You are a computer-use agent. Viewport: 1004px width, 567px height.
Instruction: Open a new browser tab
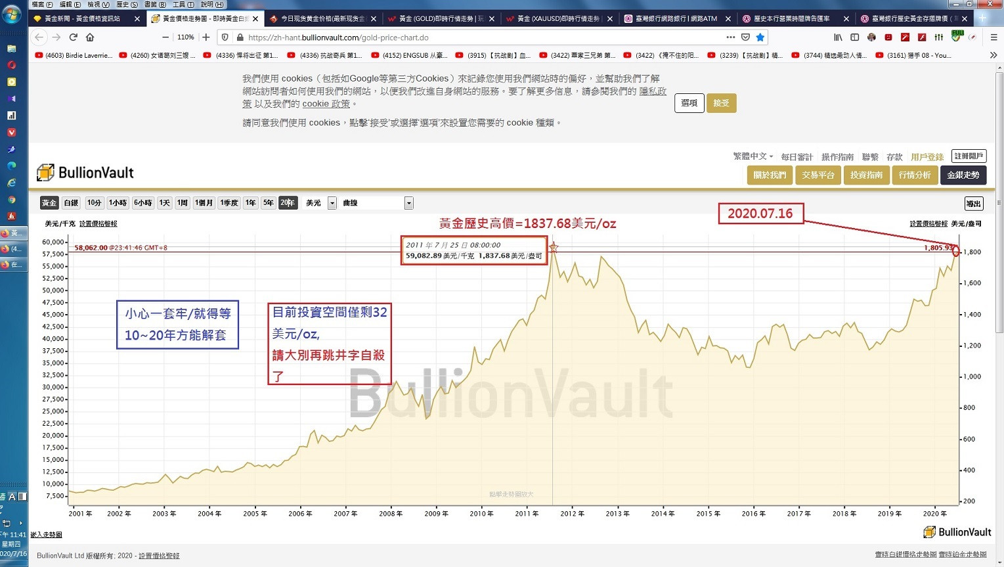pyautogui.click(x=983, y=18)
